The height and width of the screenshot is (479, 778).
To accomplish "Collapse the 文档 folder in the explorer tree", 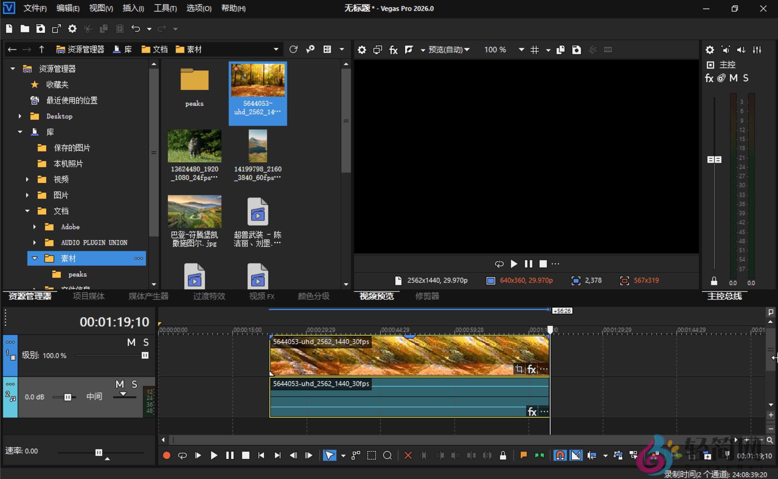I will tap(27, 211).
